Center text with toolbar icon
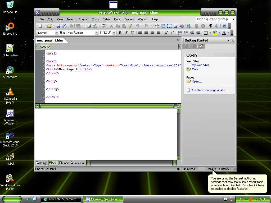Viewport: 271px width, 203px height. pyautogui.click(x=146, y=33)
